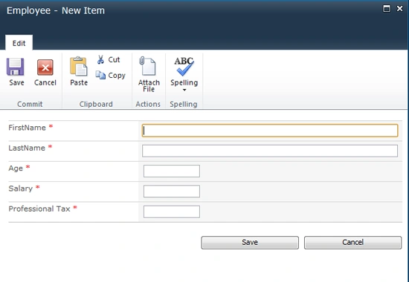Viewport: 409px width, 282px height.
Task: Maximize the Employee New Item dialog
Action: click(x=387, y=9)
